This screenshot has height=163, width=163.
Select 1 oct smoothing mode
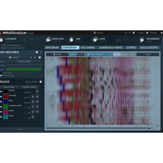point(132,54)
